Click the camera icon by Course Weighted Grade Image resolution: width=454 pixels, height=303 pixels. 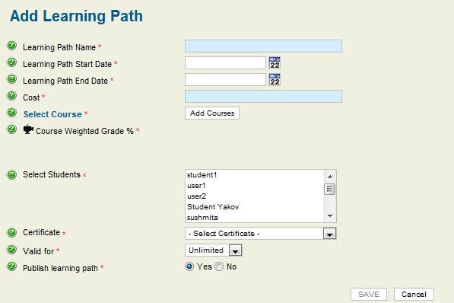(x=28, y=129)
